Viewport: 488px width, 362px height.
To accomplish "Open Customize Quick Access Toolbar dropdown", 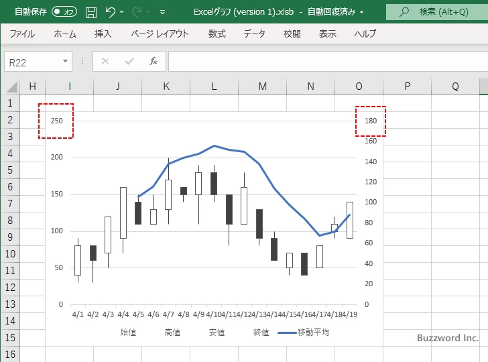I will 162,12.
